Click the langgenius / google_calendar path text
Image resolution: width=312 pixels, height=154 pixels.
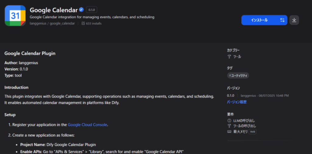pos(52,23)
